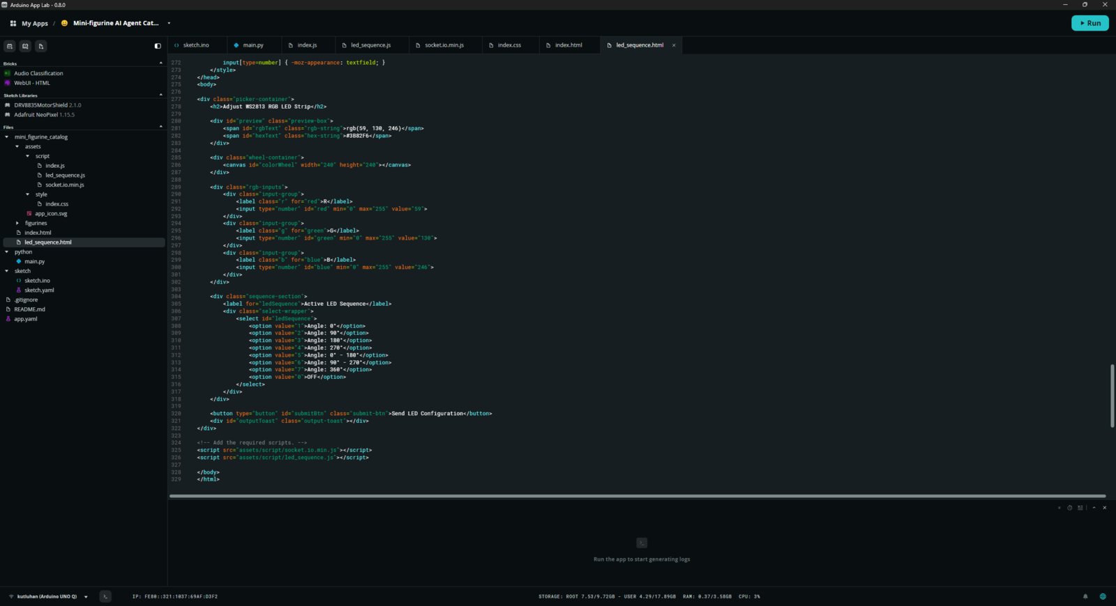Click the globe network icon in status bar
Viewport: 1116px width, 606px height.
tap(1103, 596)
